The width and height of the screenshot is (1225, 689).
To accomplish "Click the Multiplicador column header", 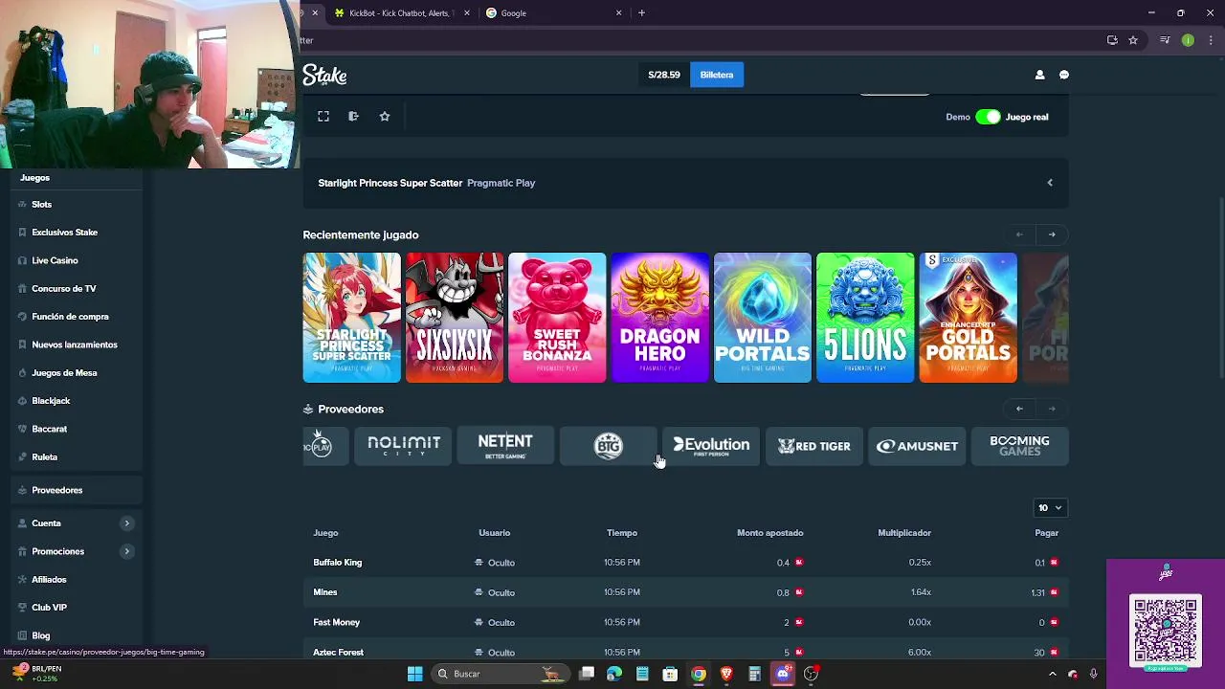I will (x=904, y=533).
